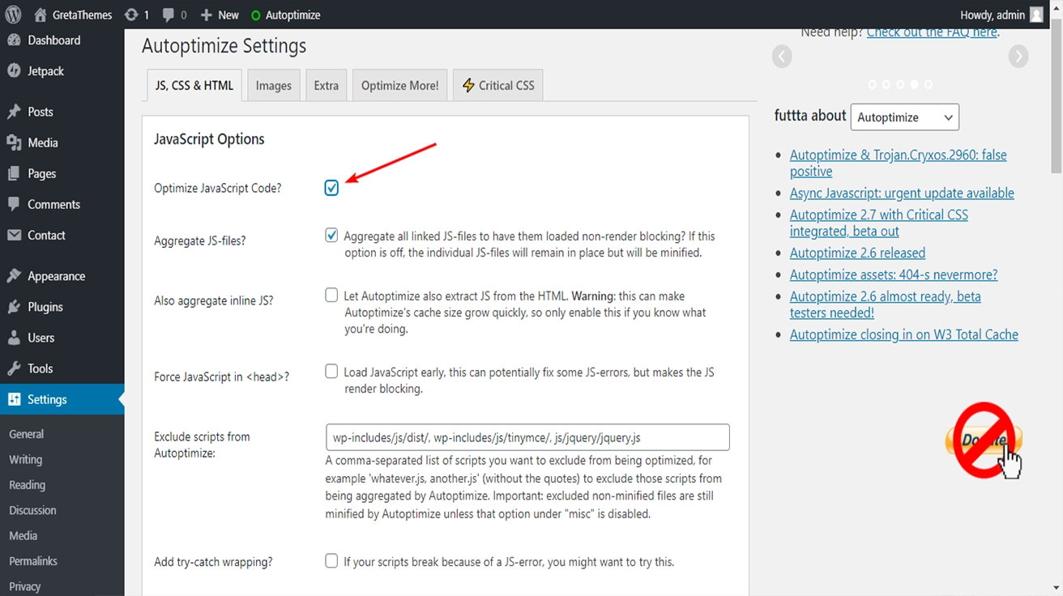Open Writing settings submenu
This screenshot has width=1063, height=596.
pyautogui.click(x=25, y=459)
